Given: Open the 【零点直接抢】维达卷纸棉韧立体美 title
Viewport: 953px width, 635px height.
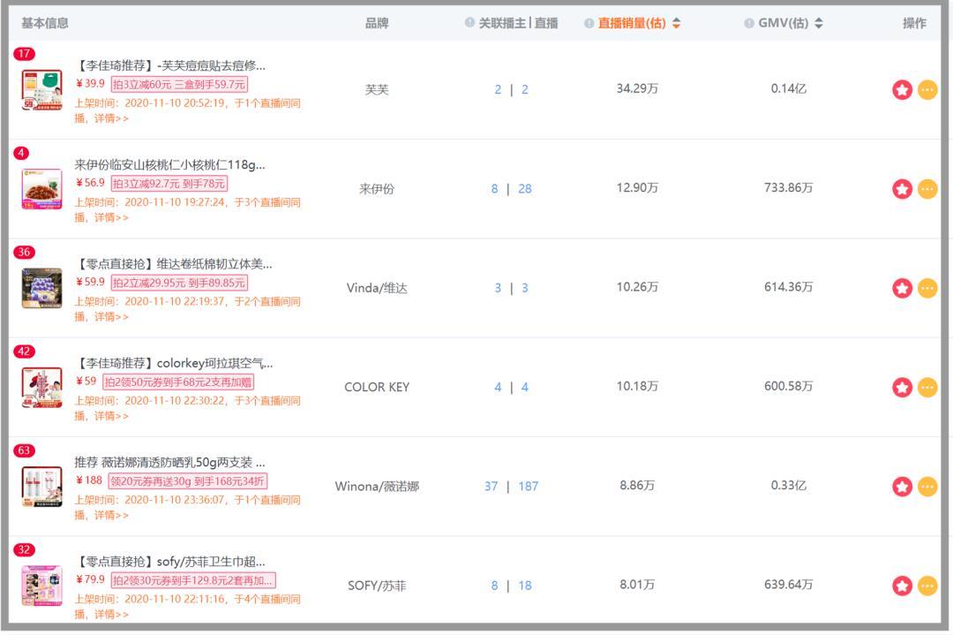Looking at the screenshot, I should tap(173, 264).
